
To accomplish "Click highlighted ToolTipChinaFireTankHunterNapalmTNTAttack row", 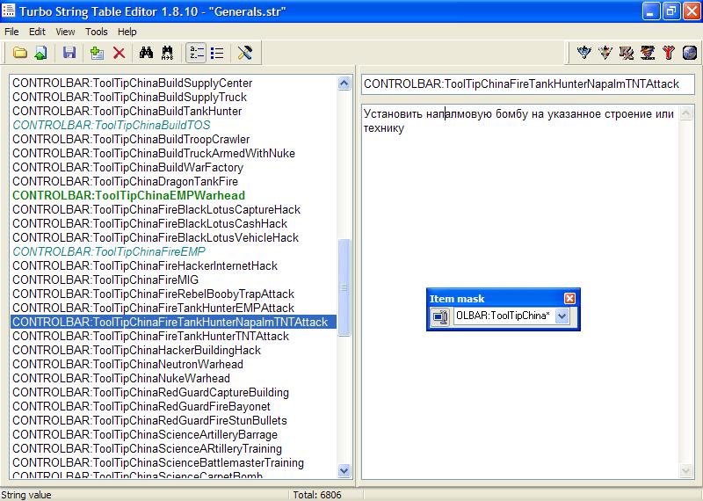I will tap(173, 322).
